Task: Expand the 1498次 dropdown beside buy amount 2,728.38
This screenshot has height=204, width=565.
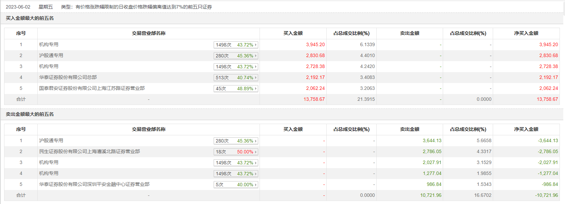Action: pos(236,67)
